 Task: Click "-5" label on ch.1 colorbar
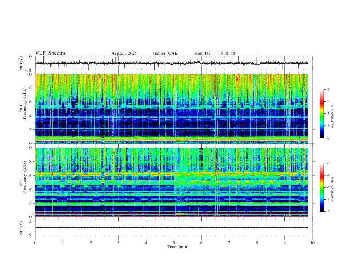coord(328,114)
